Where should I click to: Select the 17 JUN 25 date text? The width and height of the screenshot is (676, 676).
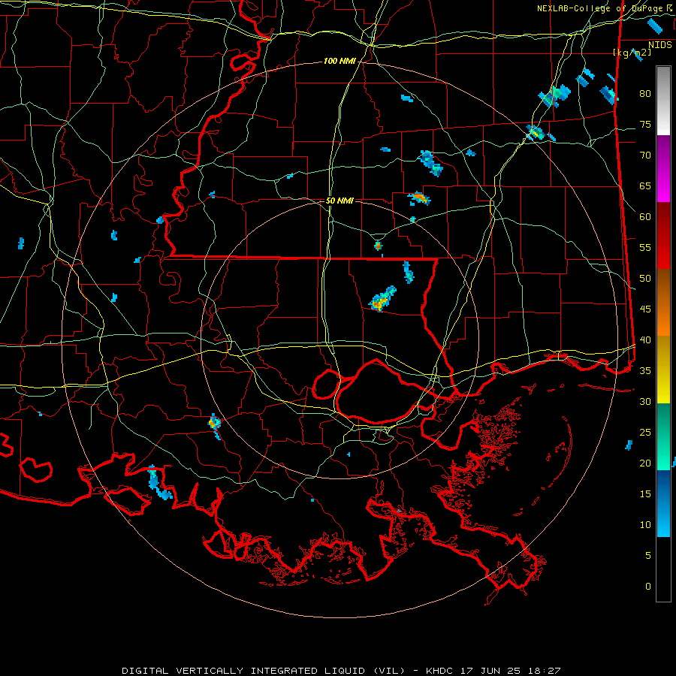click(x=491, y=671)
